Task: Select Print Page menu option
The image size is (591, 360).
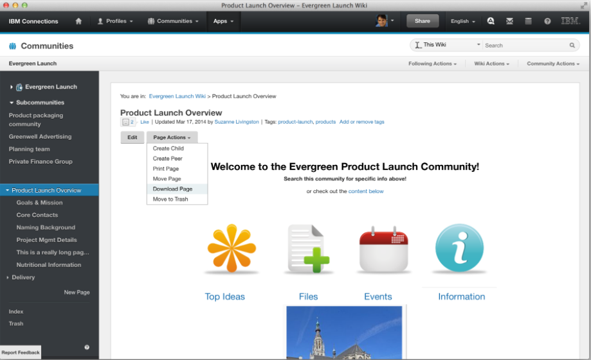Action: 177,169
